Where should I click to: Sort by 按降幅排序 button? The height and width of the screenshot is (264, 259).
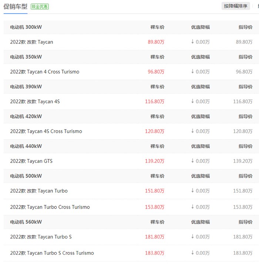pyautogui.click(x=236, y=6)
